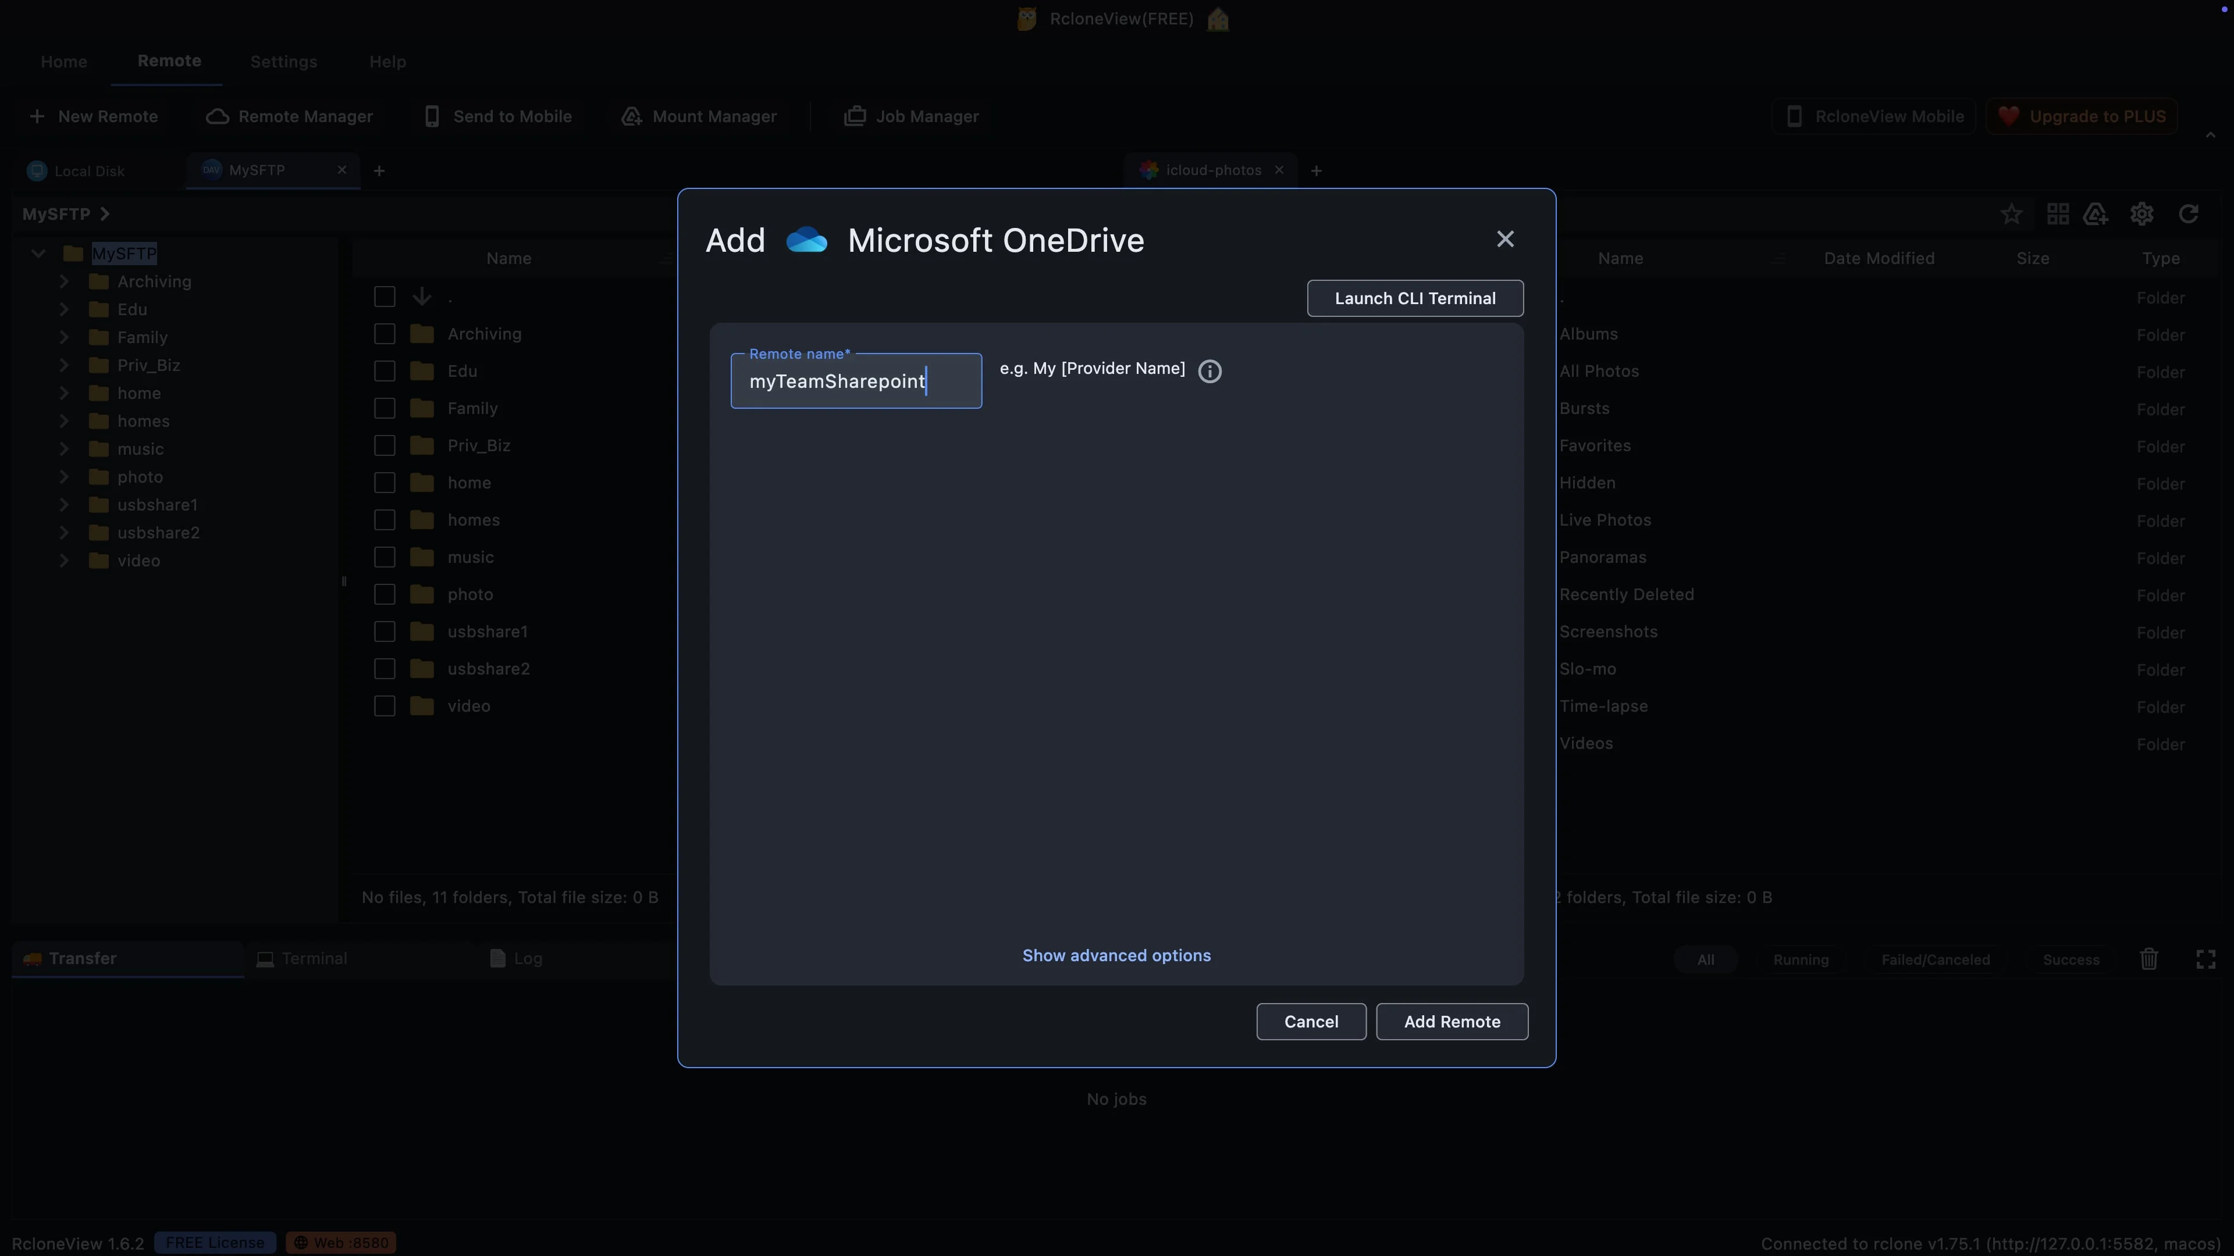Refresh the right pane listing
Screen dimensions: 2234x1256
pos(2188,214)
